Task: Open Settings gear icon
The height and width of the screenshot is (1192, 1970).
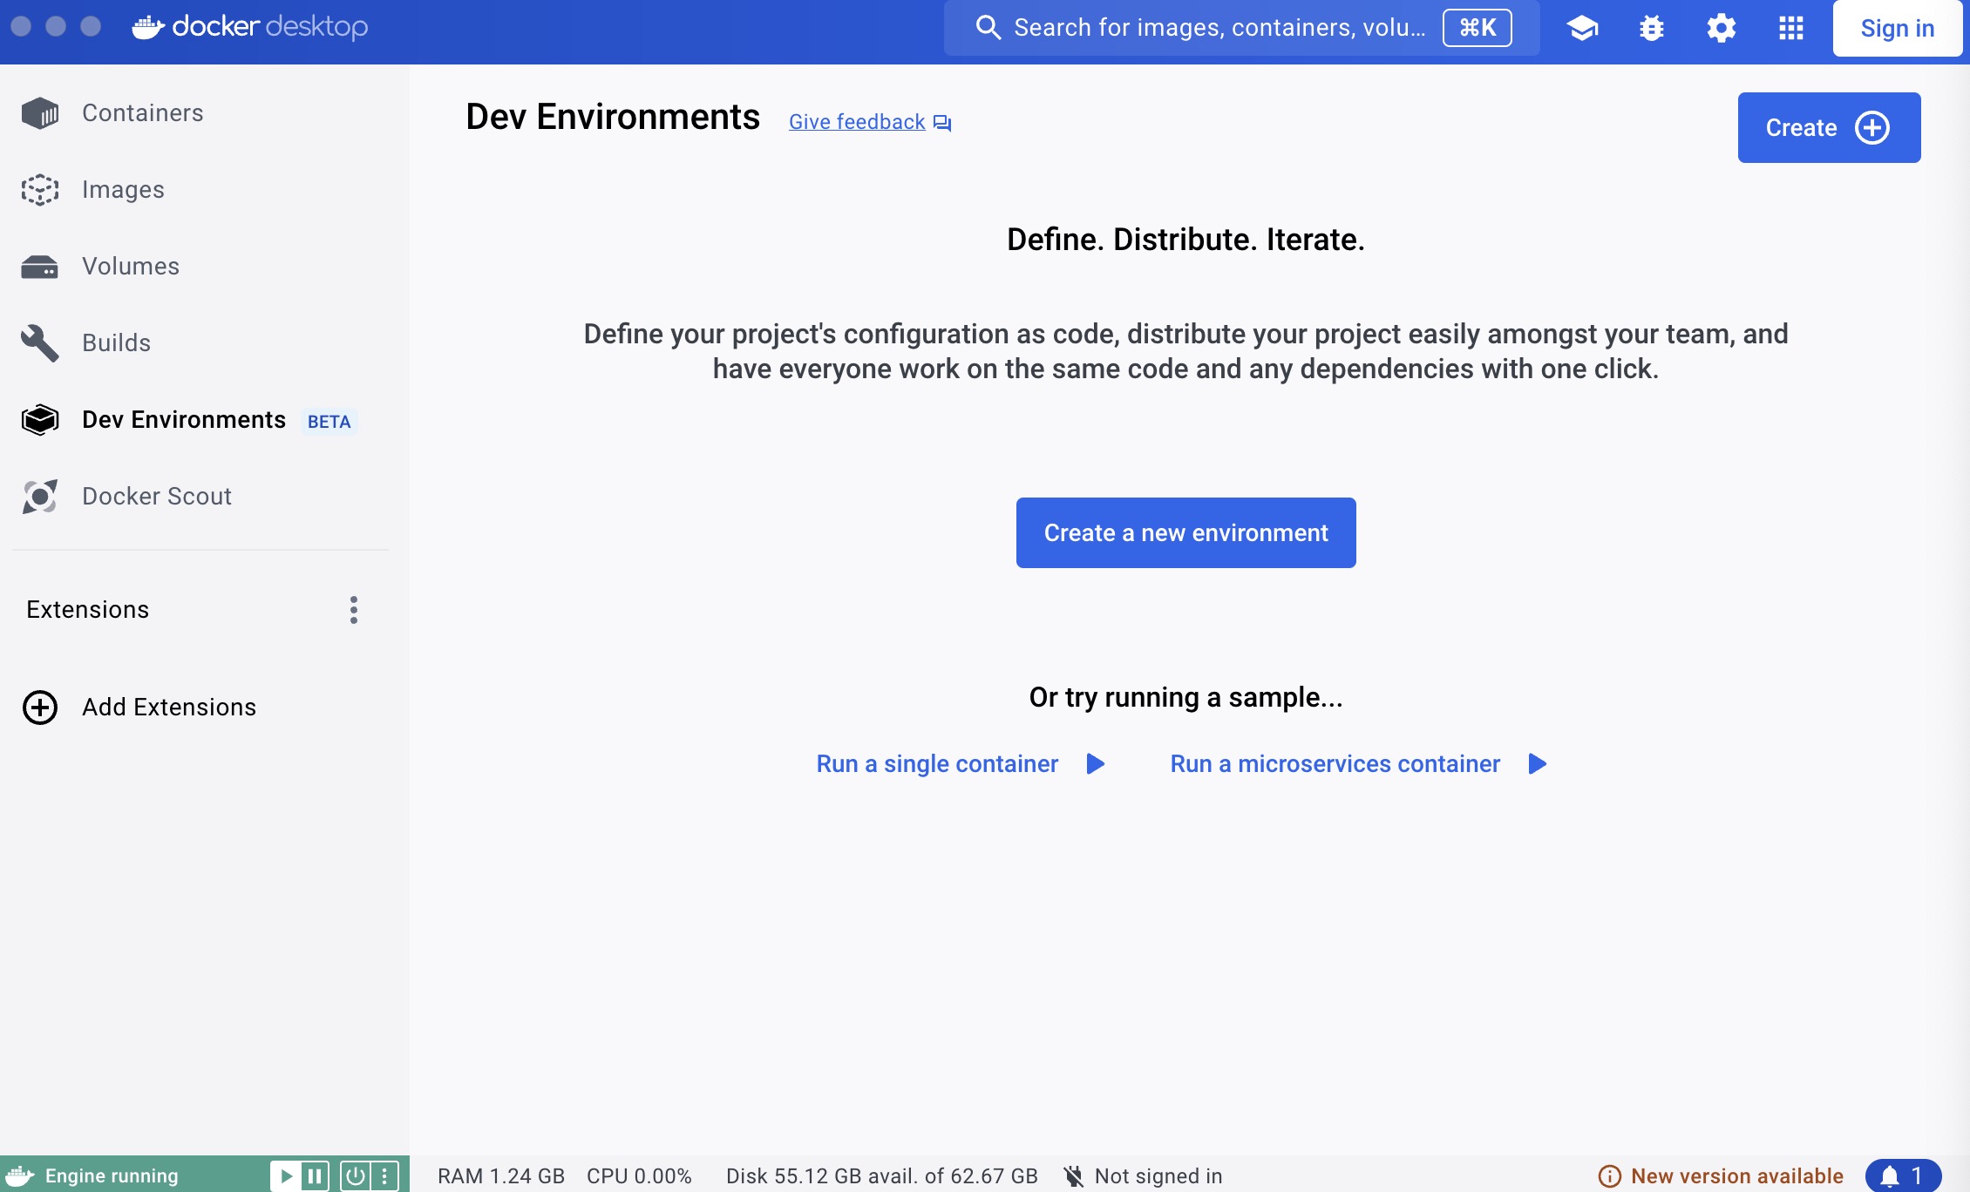Action: click(1722, 28)
